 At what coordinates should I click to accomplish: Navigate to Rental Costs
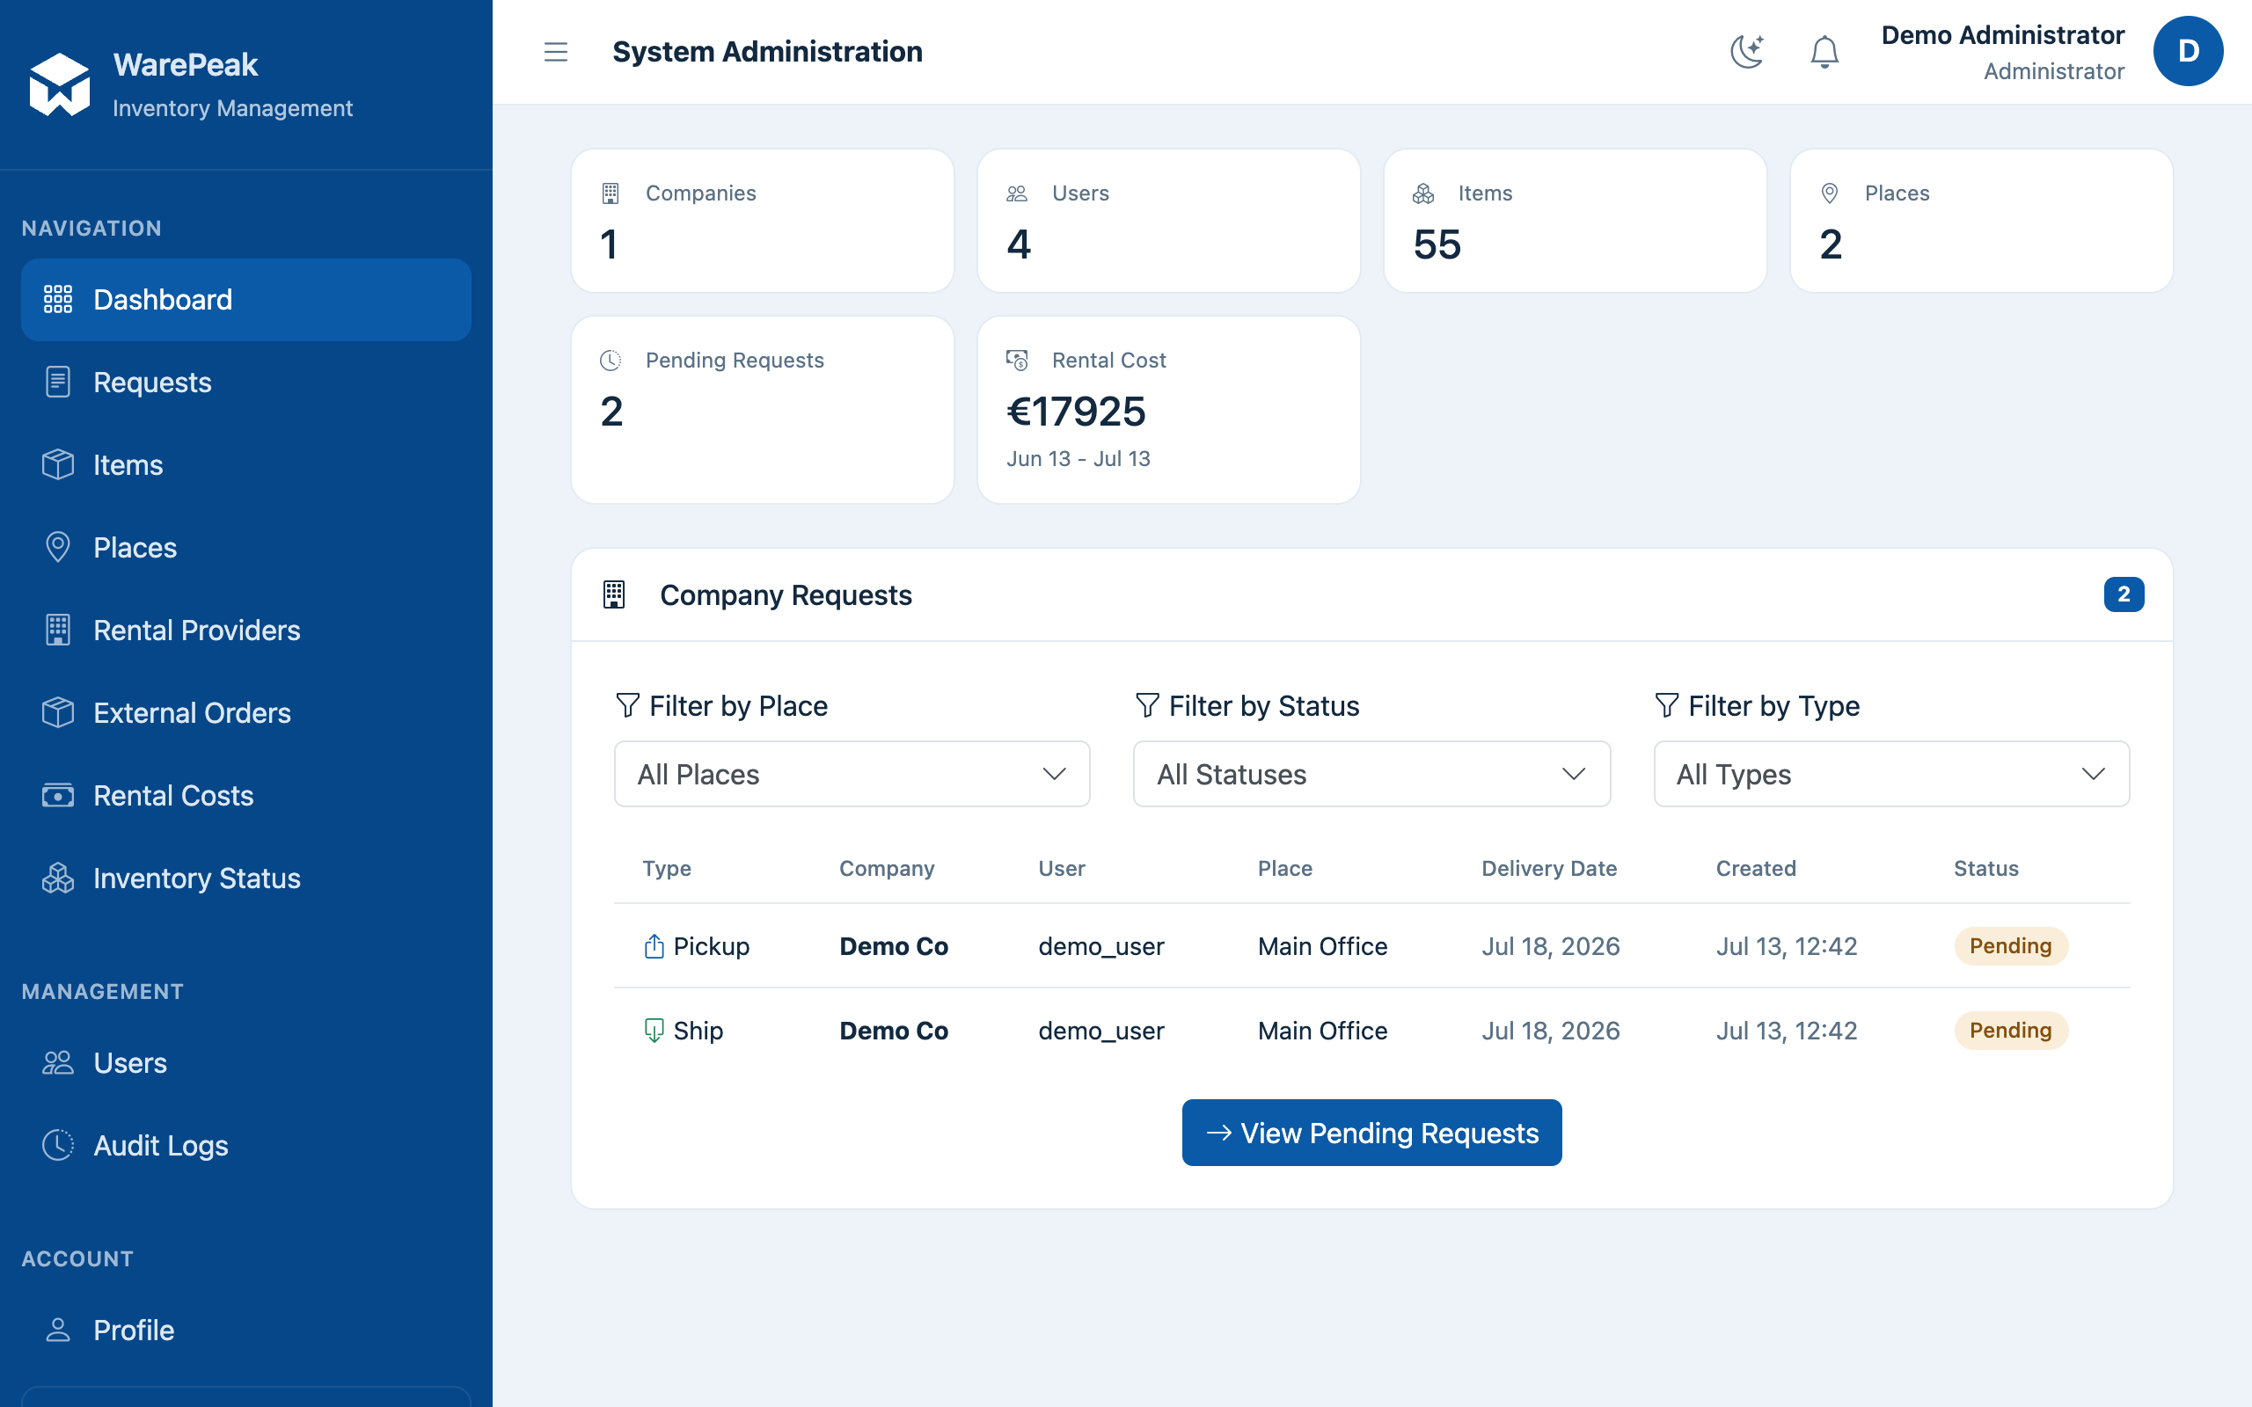point(245,796)
